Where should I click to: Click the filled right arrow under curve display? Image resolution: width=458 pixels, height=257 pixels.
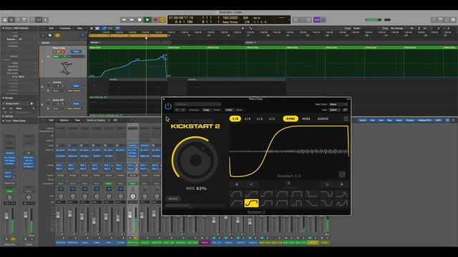[x=342, y=184]
